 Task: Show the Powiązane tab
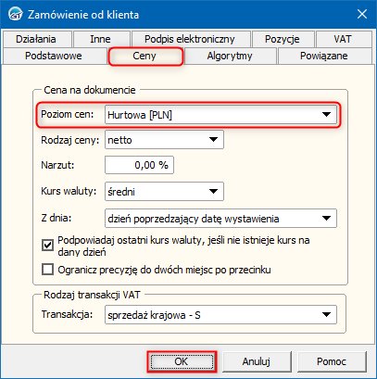coord(324,56)
